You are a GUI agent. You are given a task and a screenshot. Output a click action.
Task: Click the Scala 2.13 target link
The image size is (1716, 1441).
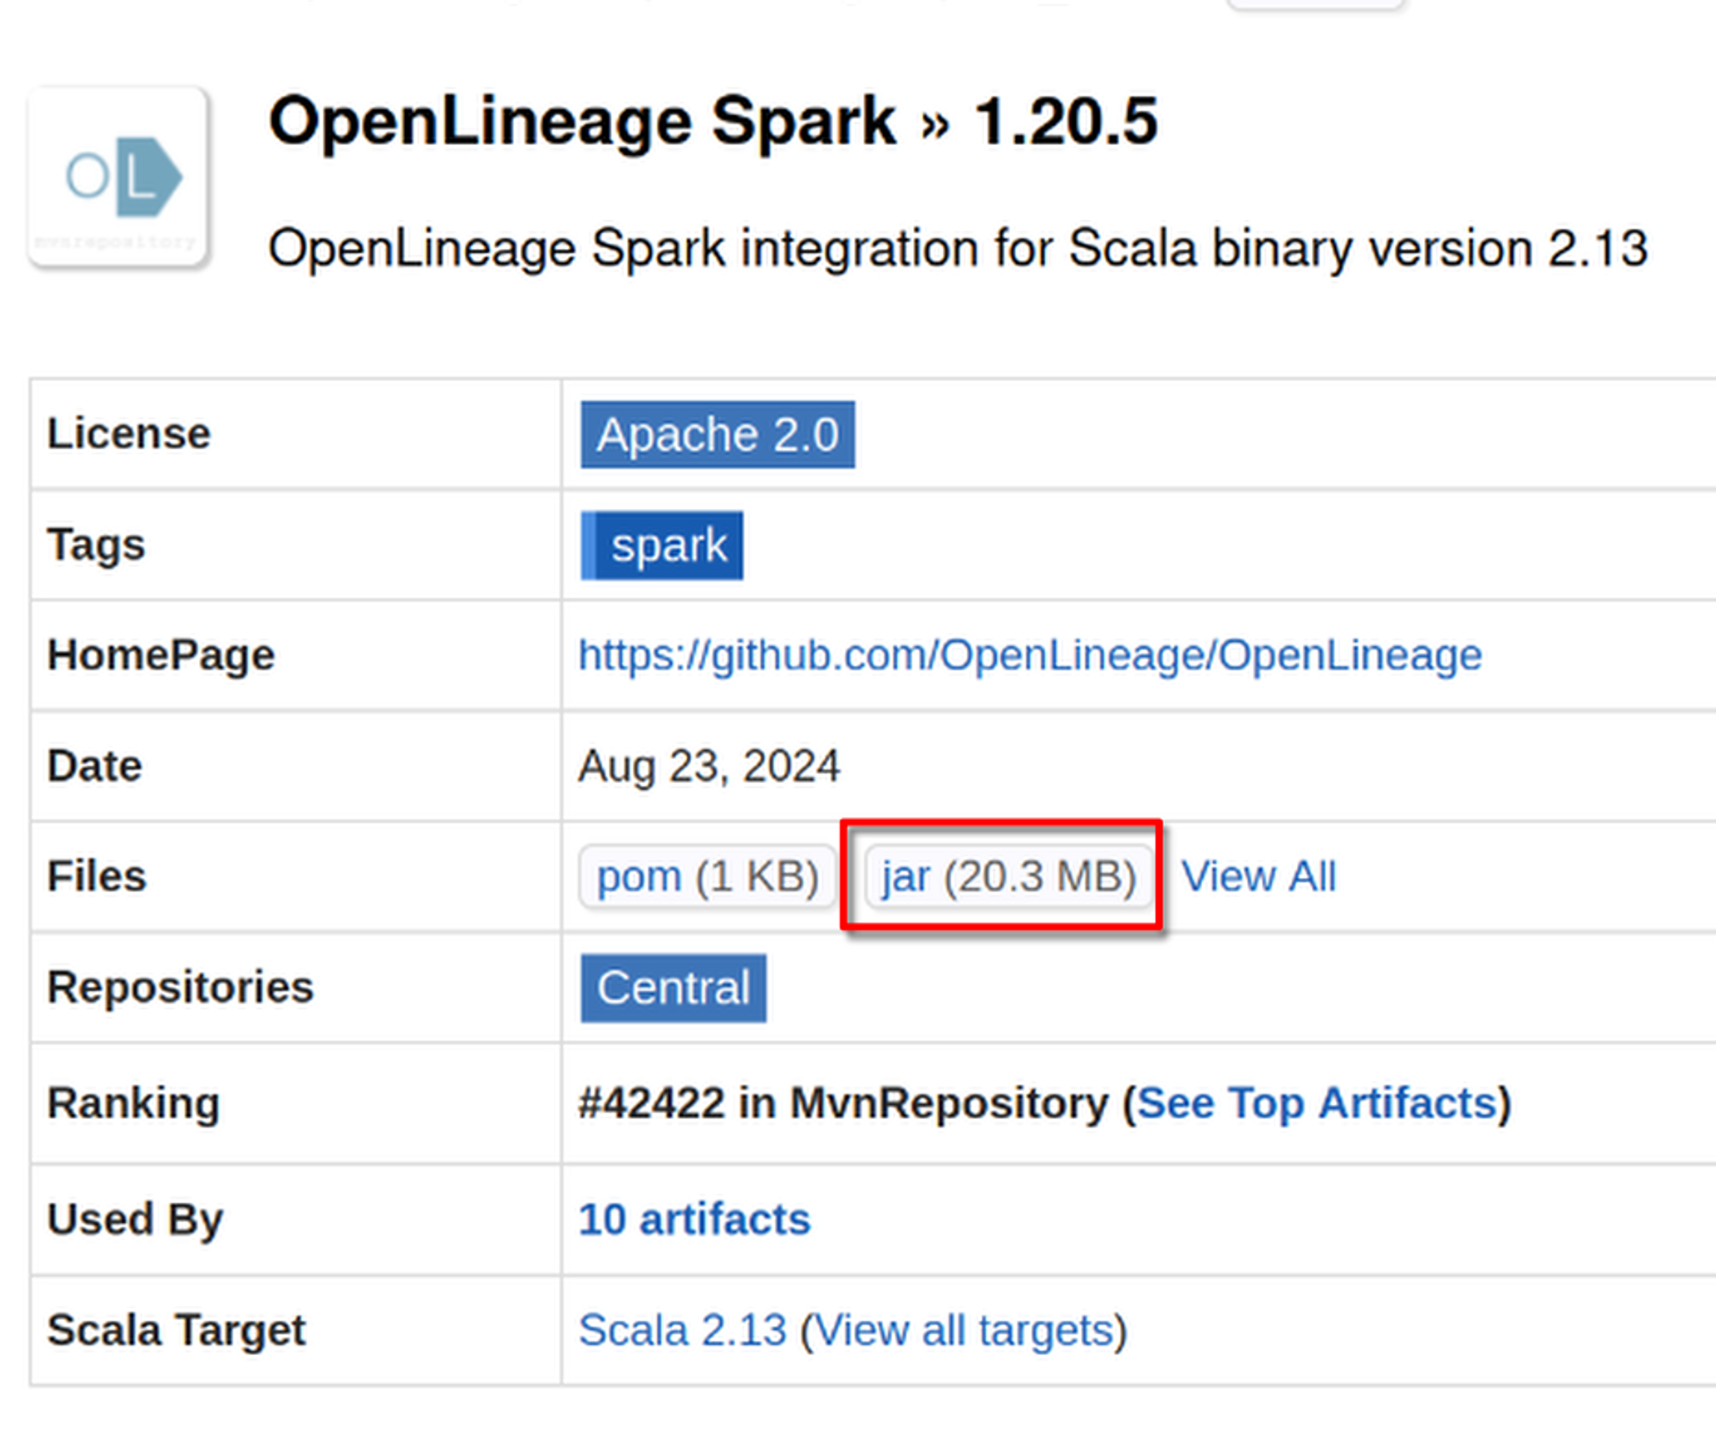682,1331
